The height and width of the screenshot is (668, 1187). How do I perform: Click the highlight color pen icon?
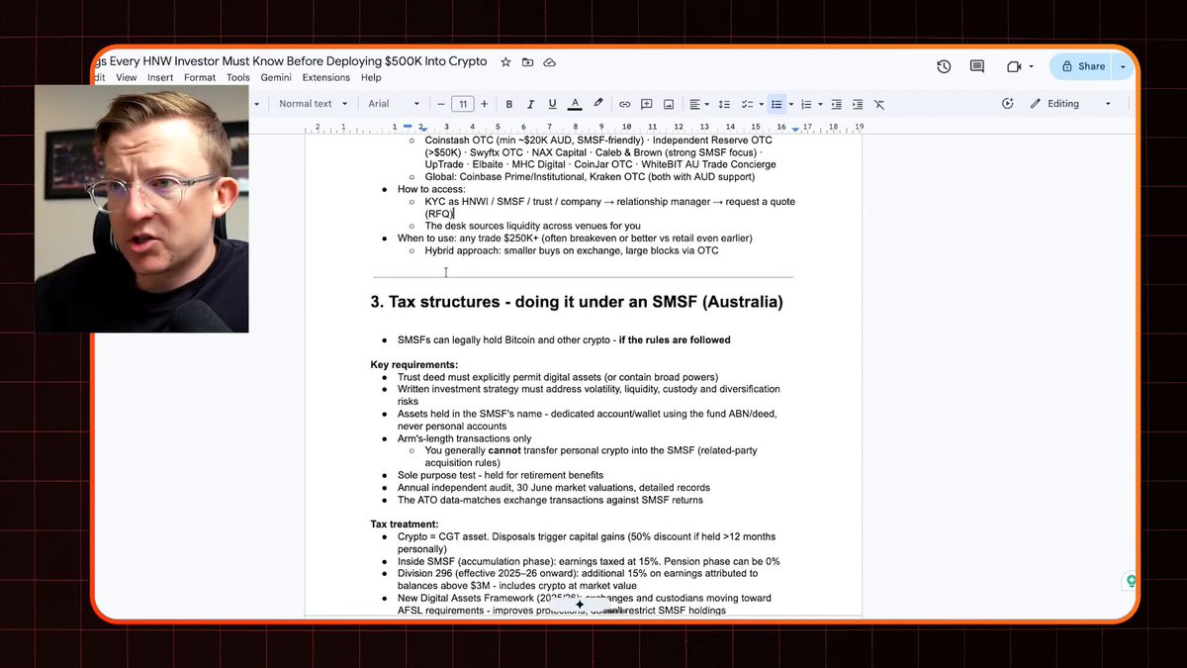point(597,104)
